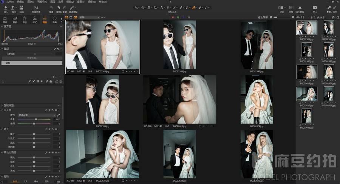Toggle checkbox under DSC02585.jpg in viewer
Screen dimensions: 340x184
[x=123, y=71]
